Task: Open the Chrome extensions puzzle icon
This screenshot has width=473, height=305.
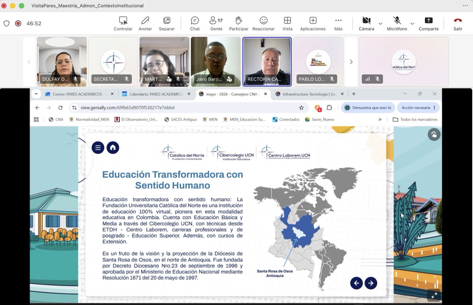Action: (329, 108)
